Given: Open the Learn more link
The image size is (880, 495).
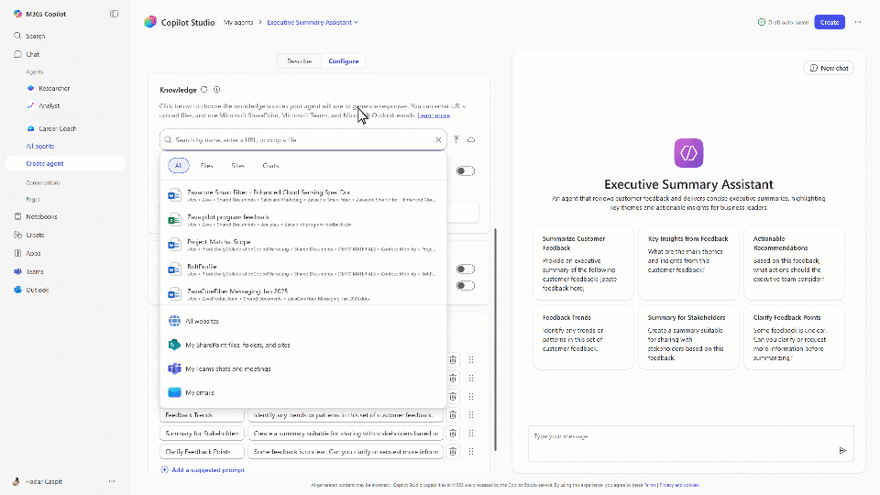Looking at the screenshot, I should pos(434,115).
